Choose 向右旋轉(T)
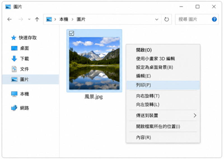Viewport: 224px width, 159px height. click(163, 96)
